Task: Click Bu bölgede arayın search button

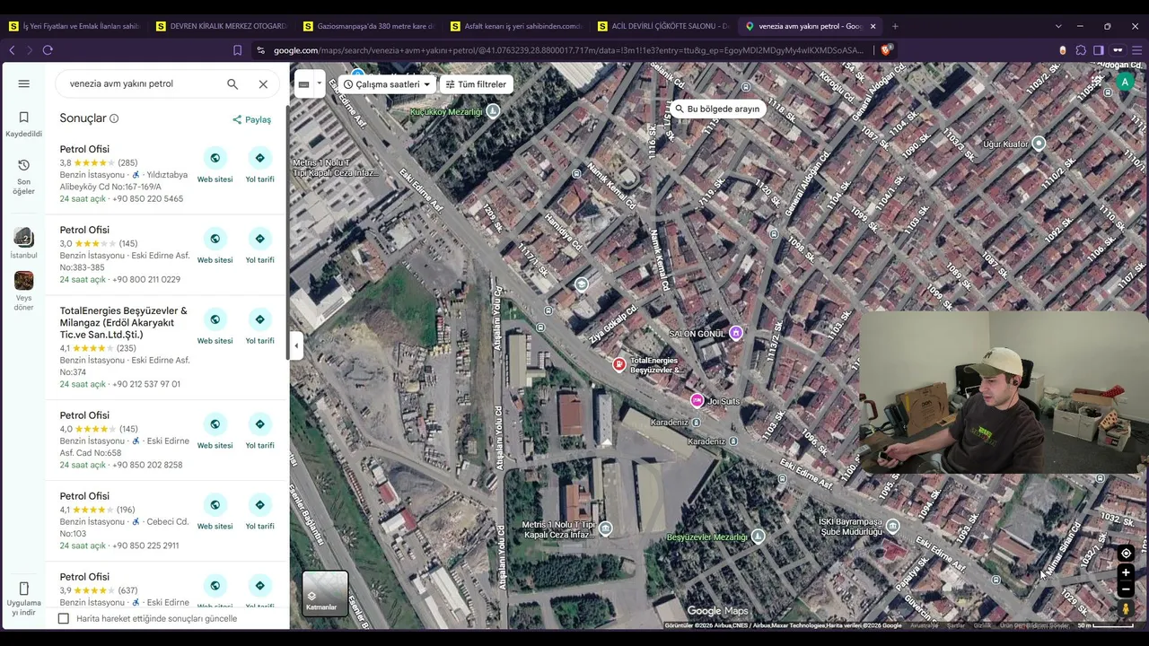Action: point(717,109)
